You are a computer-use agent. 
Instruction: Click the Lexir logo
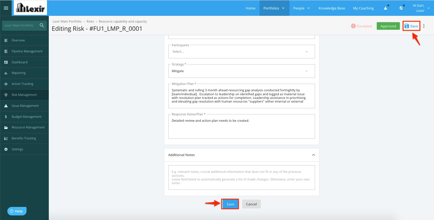coord(30,8)
